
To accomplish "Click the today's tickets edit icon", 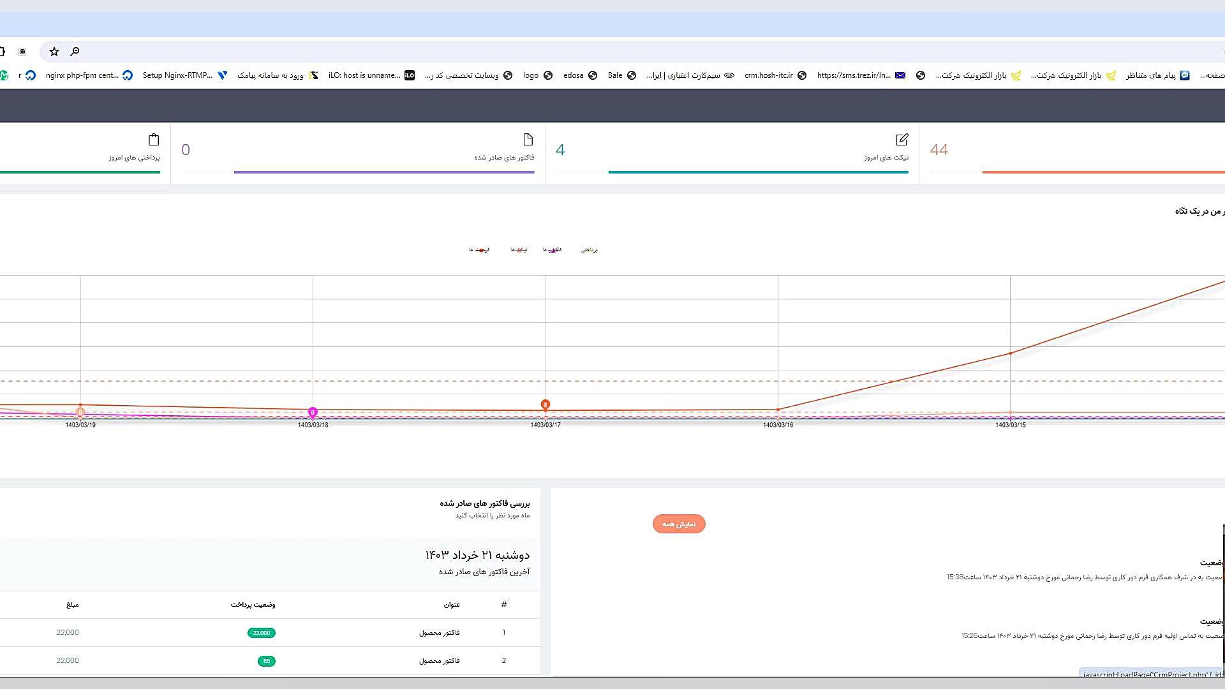I will click(x=902, y=139).
